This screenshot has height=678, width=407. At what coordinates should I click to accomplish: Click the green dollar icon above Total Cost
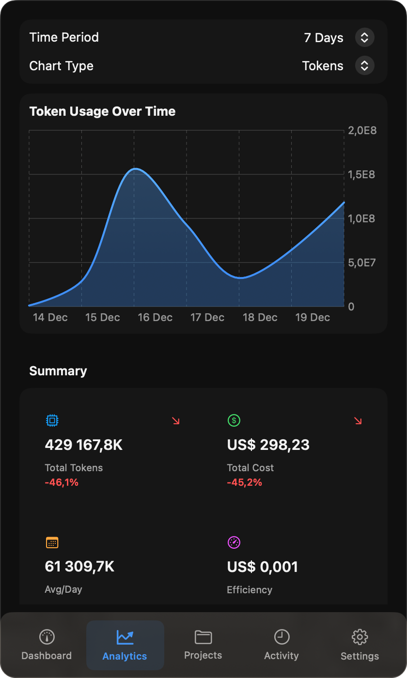pyautogui.click(x=234, y=420)
